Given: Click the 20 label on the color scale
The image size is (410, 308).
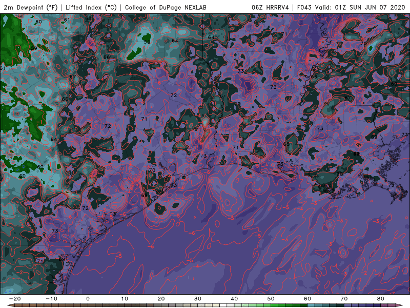Looking at the screenshot, I should 161,299.
